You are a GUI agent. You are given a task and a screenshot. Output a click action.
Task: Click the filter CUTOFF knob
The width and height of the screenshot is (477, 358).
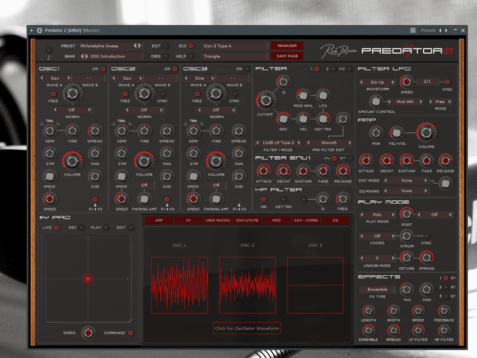coord(266,100)
